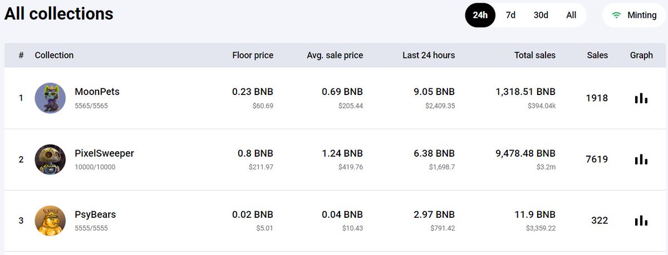Open the MoonPets cat avatar
Viewport: 668px width, 255px height.
click(50, 98)
